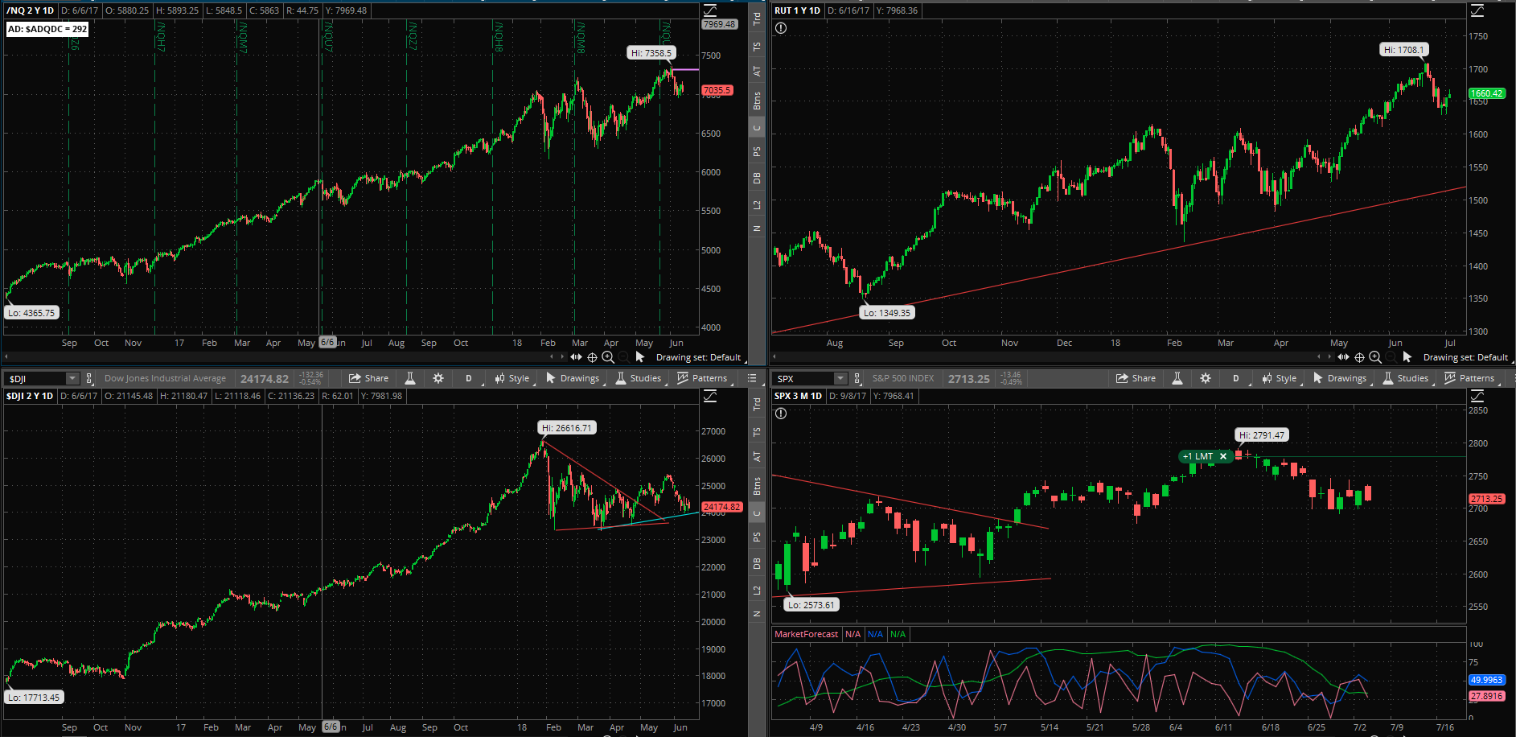Select the pointer cursor tool under the /NQ chart

click(x=640, y=357)
